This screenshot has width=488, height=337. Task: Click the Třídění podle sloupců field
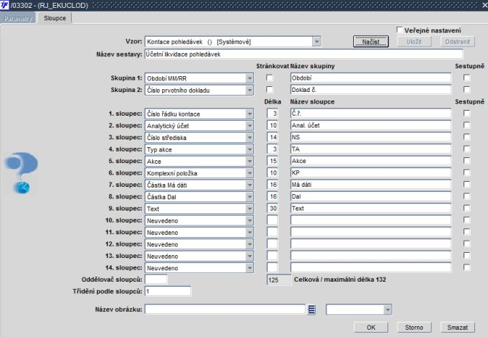click(168, 291)
